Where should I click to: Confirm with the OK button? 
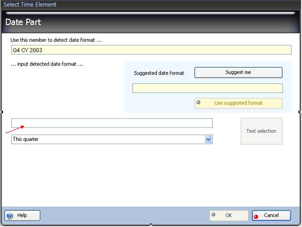click(x=229, y=215)
